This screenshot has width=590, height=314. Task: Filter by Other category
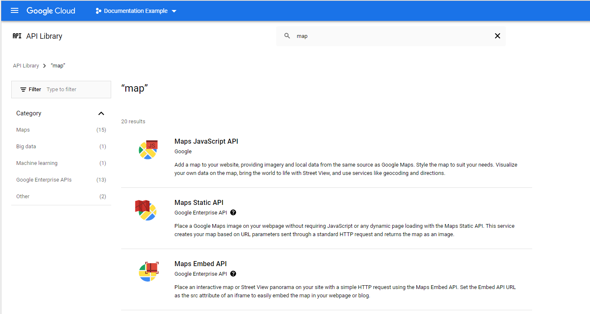click(x=61, y=197)
